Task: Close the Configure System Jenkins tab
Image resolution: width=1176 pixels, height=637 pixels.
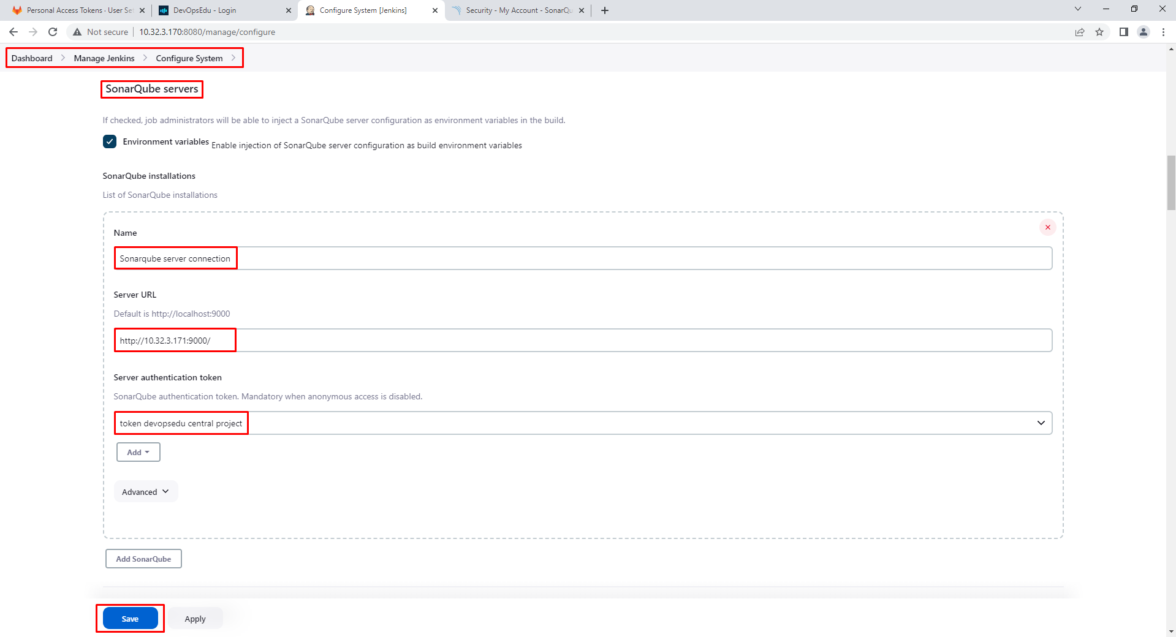Action: click(435, 10)
